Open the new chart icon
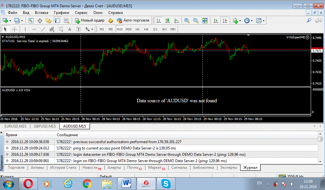The image size is (325, 190). tap(5, 21)
